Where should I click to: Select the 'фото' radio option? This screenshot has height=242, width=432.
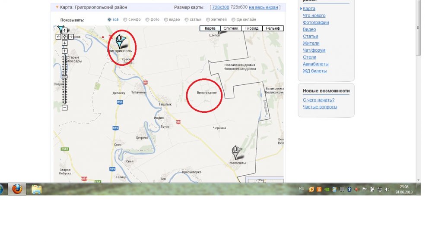tap(147, 19)
